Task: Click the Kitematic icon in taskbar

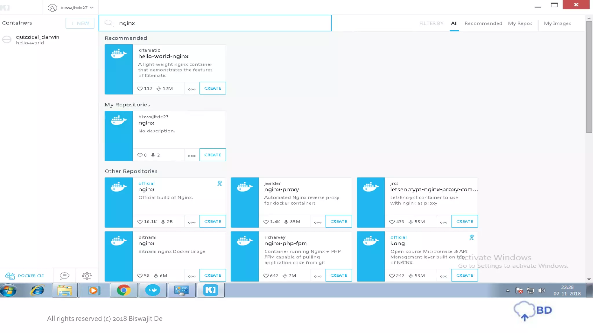Action: tap(211, 290)
